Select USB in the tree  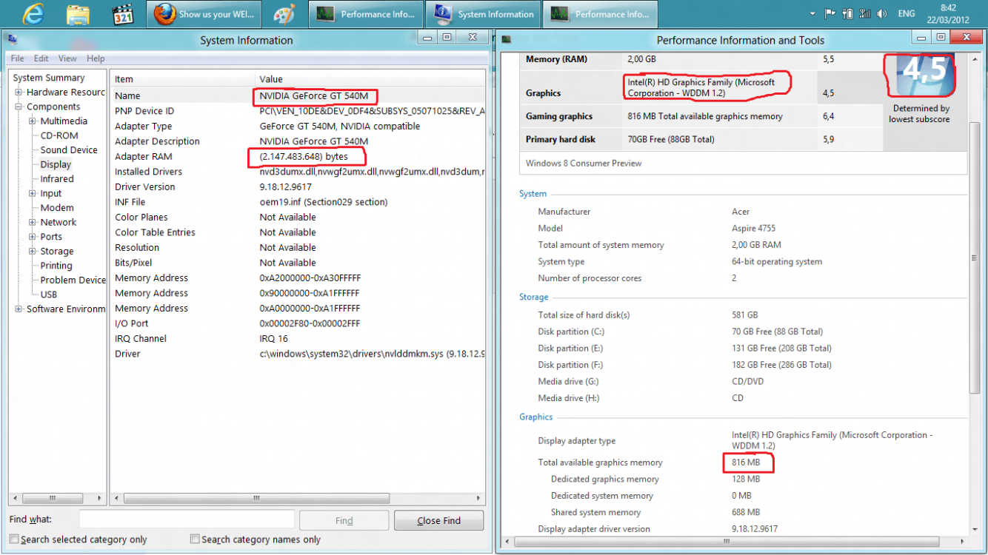(49, 295)
